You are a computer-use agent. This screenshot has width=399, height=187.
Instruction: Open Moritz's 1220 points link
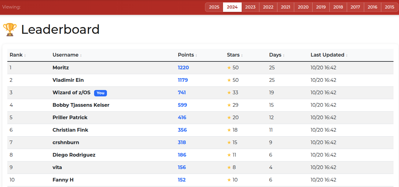(x=183, y=68)
